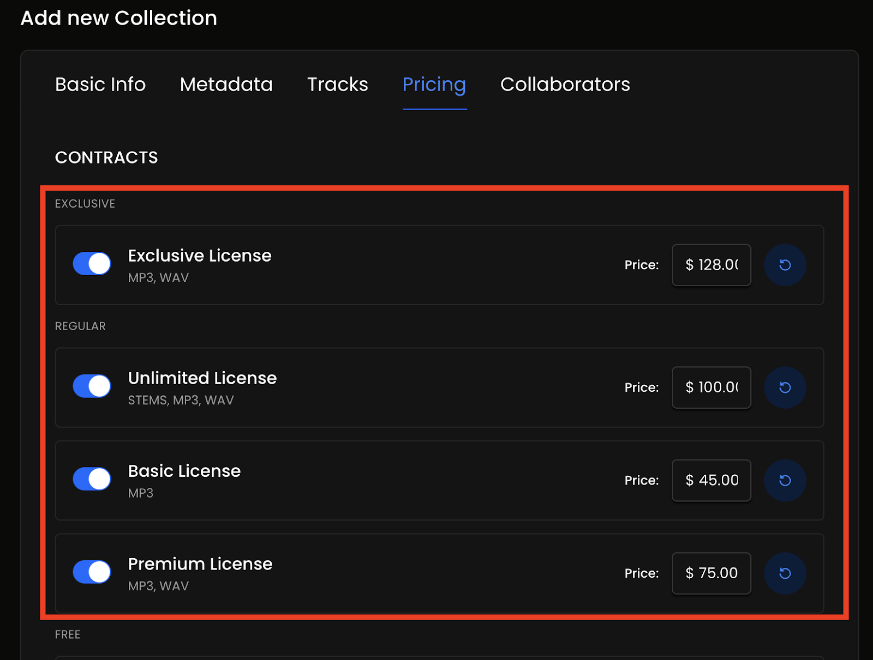Click the Exclusive License price field

(711, 265)
